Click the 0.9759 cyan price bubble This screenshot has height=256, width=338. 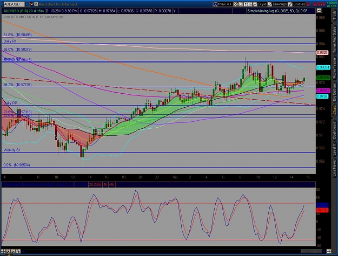(322, 96)
